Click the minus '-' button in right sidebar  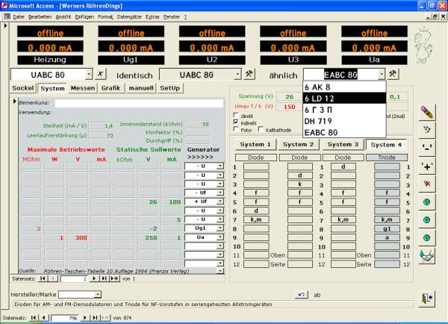pyautogui.click(x=427, y=148)
